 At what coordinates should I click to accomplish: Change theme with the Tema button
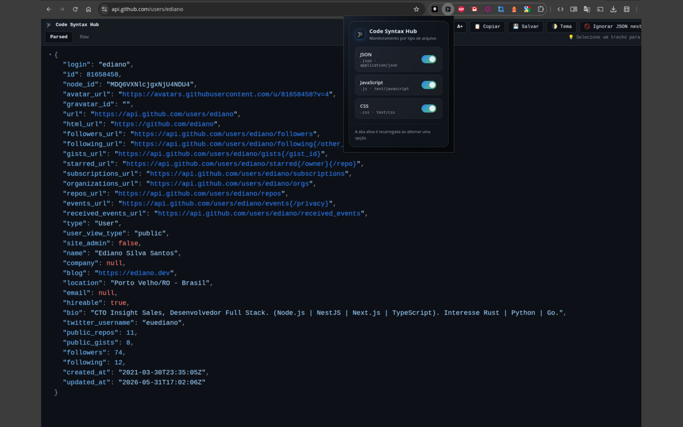pyautogui.click(x=561, y=26)
